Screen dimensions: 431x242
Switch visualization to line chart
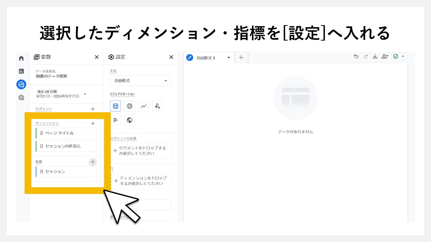[143, 106]
